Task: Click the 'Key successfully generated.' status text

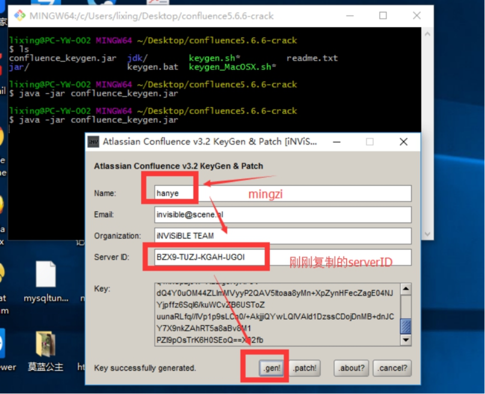Action: 145,368
